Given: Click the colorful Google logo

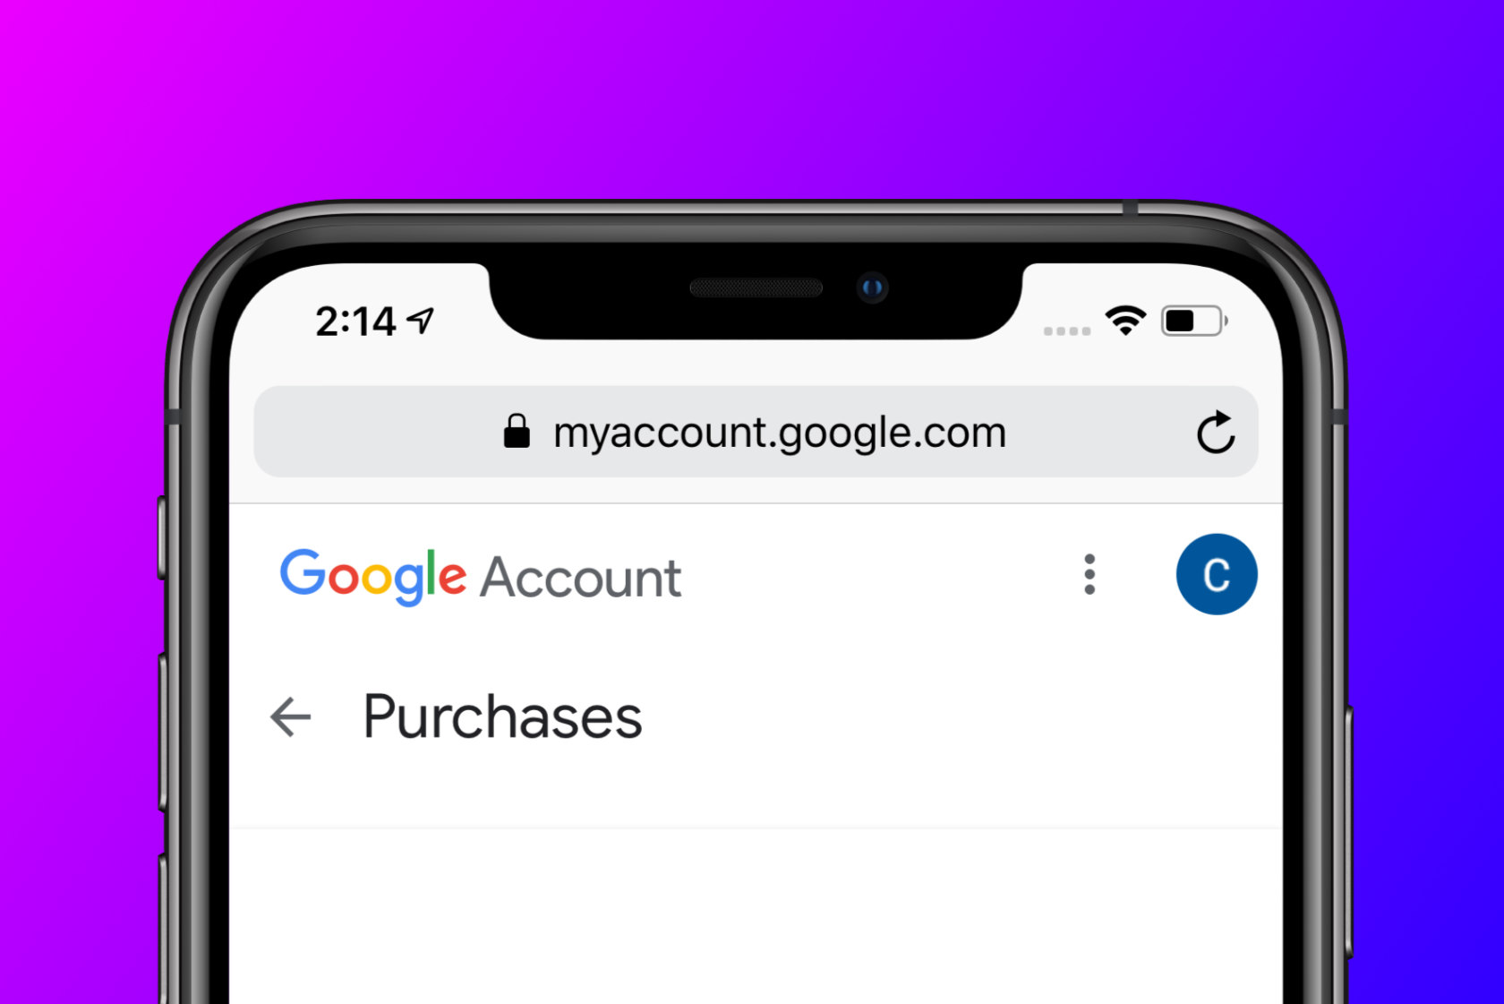Looking at the screenshot, I should point(373,577).
